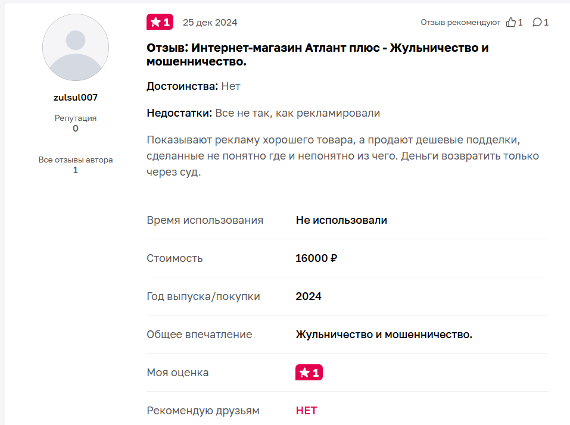Click the user avatar placeholder image

[76, 48]
